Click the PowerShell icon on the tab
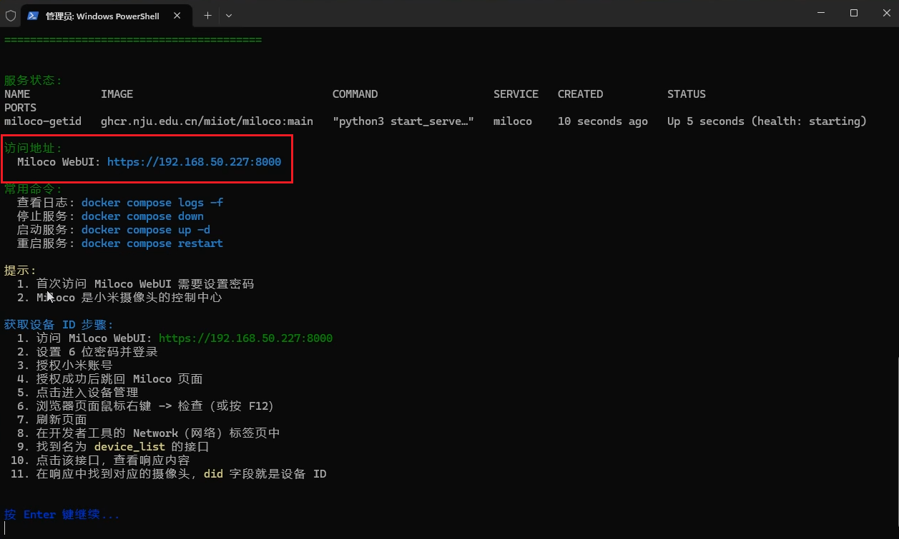 coord(33,15)
